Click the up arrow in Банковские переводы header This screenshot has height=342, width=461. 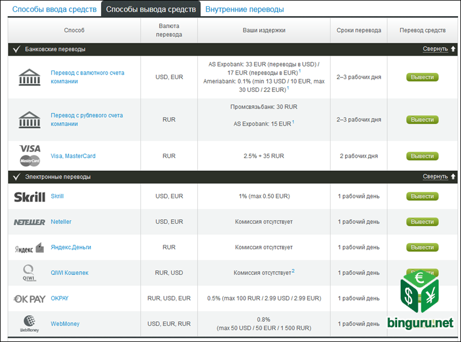click(453, 49)
